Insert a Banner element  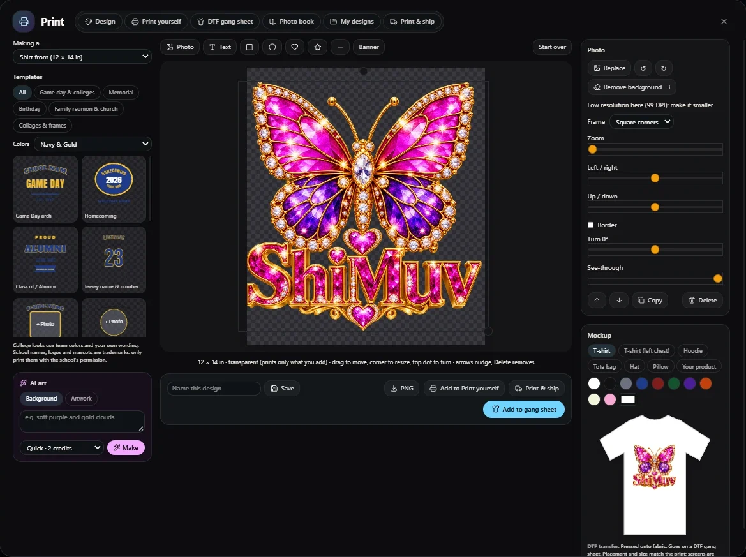[x=369, y=47]
